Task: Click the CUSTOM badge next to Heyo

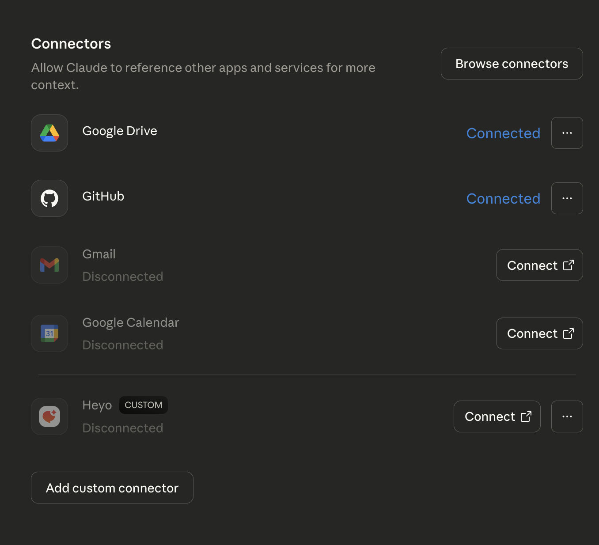Action: pos(143,405)
